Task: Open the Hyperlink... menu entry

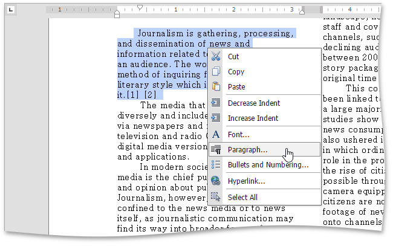Action: click(265, 181)
